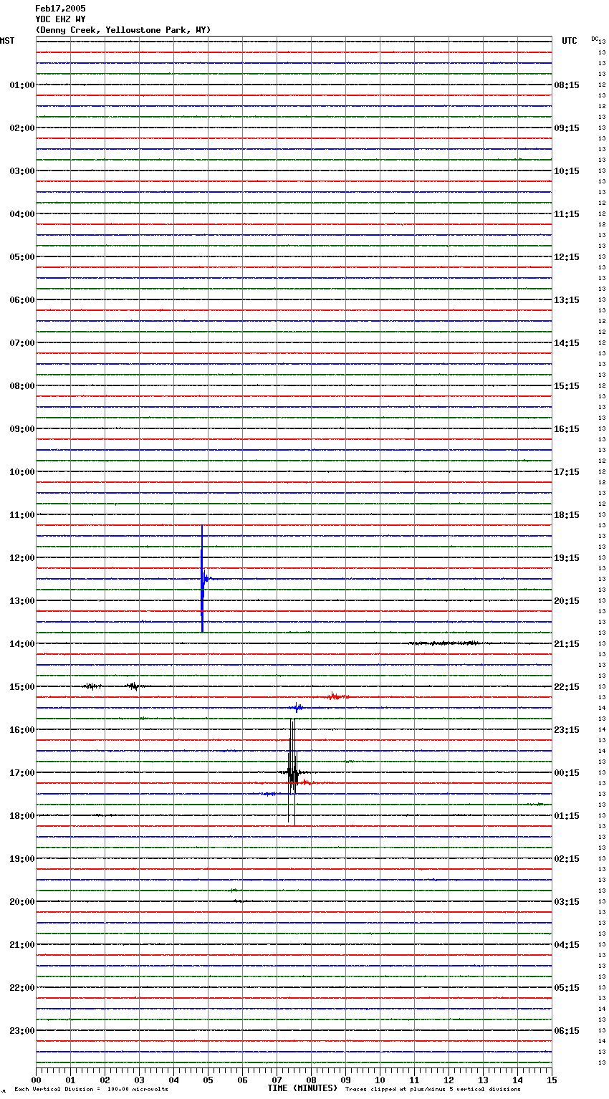
Task: Select the 15:00 MST row label
Action: 21,687
